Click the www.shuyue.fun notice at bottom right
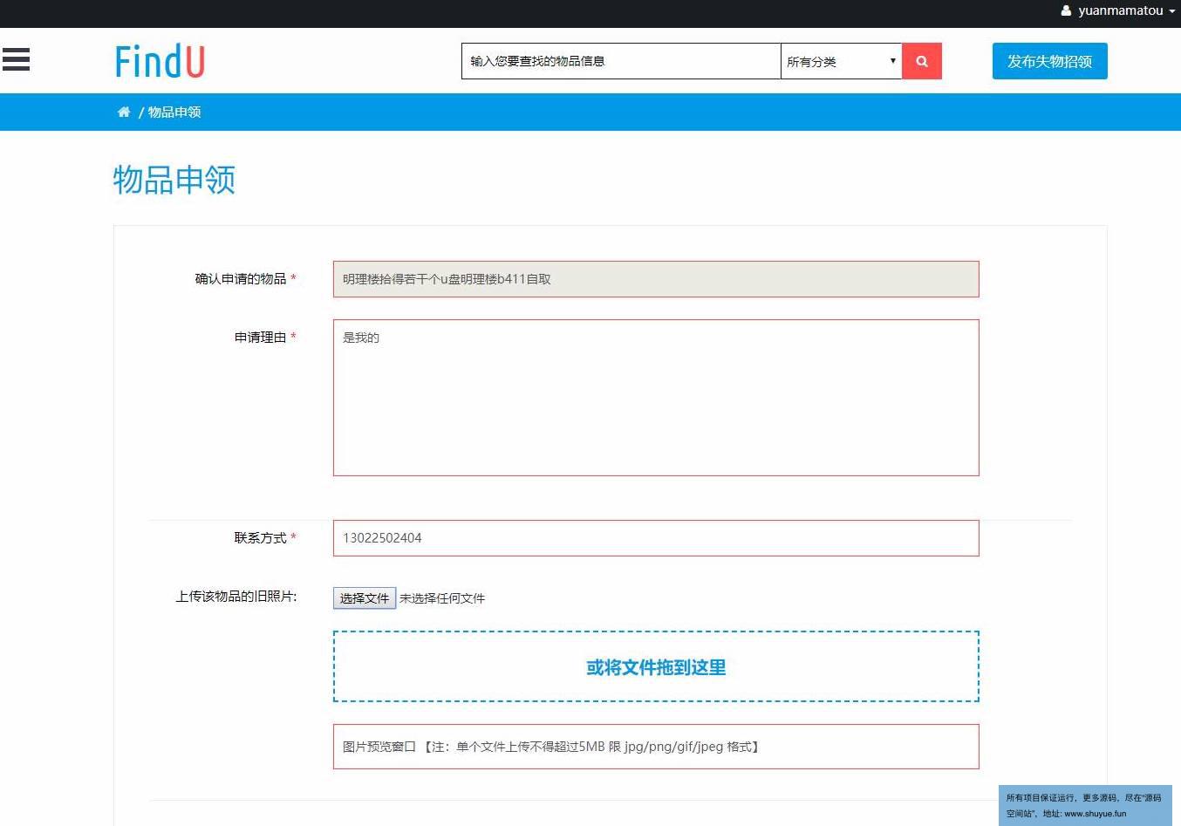Viewport: 1181px width, 826px height. coord(1084,805)
